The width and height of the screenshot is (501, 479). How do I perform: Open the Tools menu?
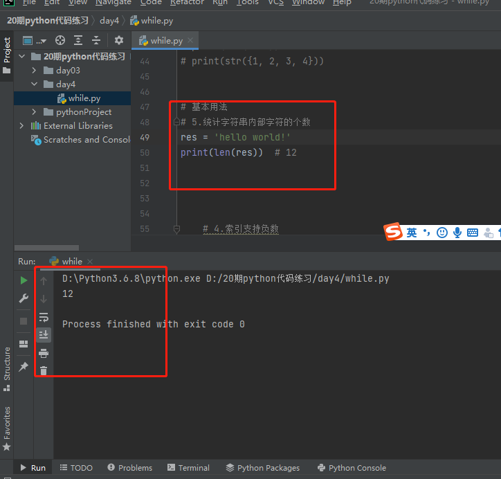point(247,3)
